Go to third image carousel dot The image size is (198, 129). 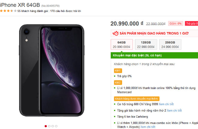53,126
